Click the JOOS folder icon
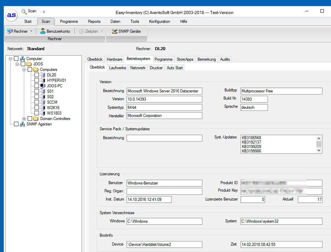The width and height of the screenshot is (331, 252). [x=29, y=64]
